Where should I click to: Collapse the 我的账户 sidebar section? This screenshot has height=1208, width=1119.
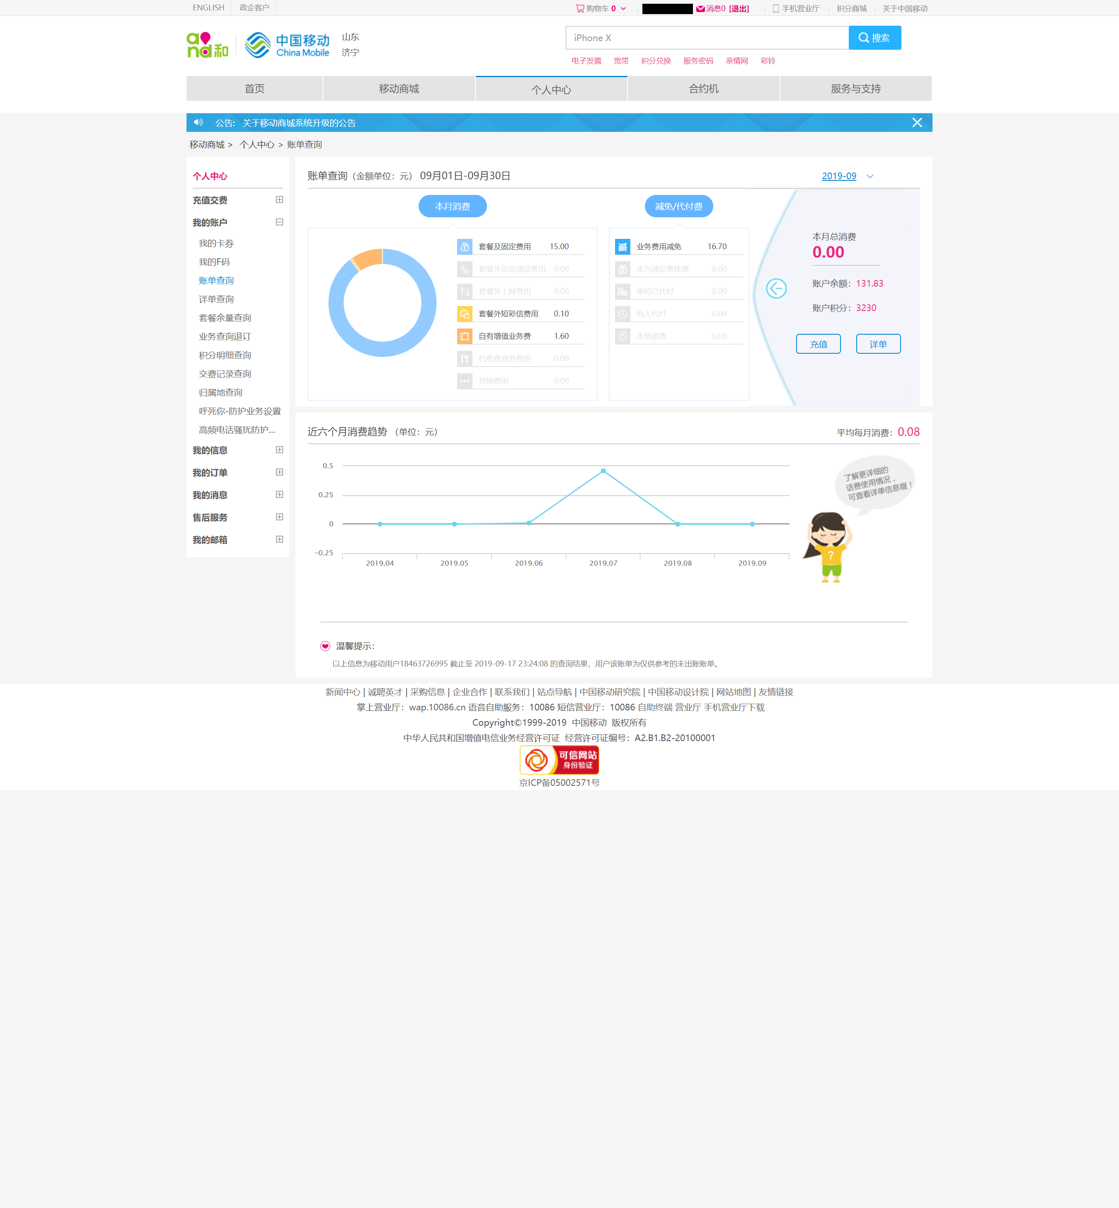point(279,222)
